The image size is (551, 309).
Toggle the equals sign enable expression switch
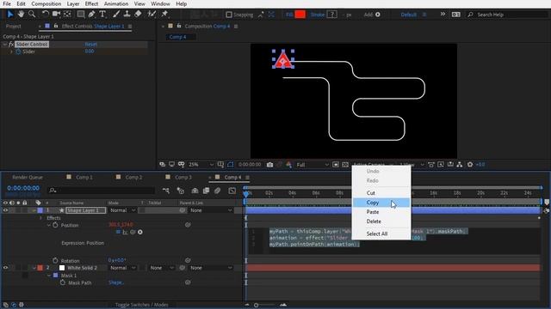[x=118, y=232]
